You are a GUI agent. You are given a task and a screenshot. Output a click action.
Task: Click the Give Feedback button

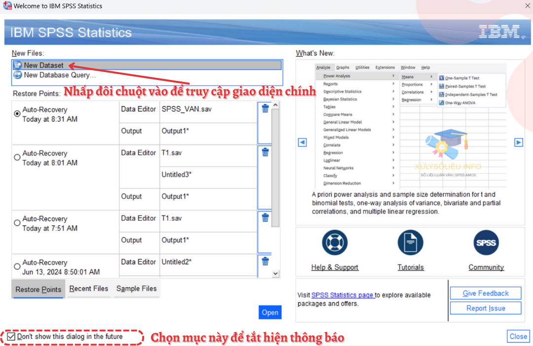tap(486, 293)
